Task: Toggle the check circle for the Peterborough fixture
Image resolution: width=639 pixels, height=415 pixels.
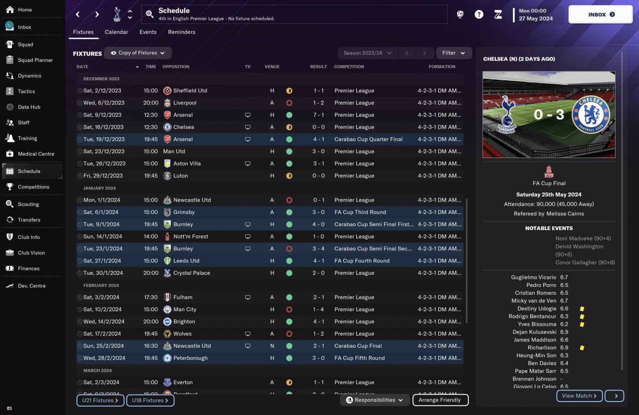Action: [x=80, y=358]
